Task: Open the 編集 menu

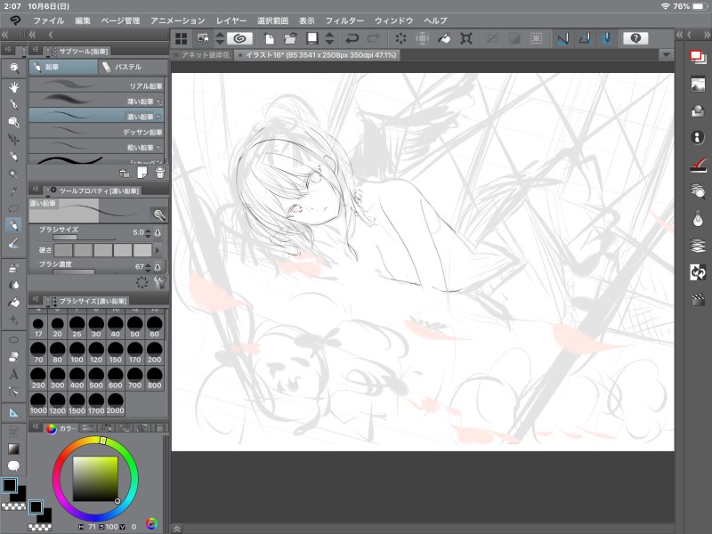Action: point(83,20)
